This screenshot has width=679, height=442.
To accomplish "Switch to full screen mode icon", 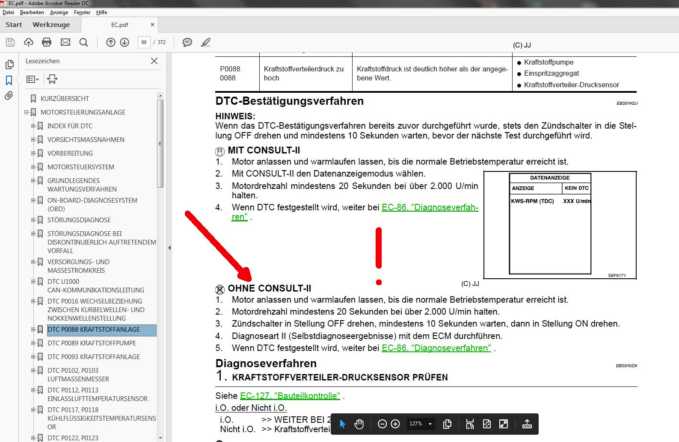I will pyautogui.click(x=504, y=424).
